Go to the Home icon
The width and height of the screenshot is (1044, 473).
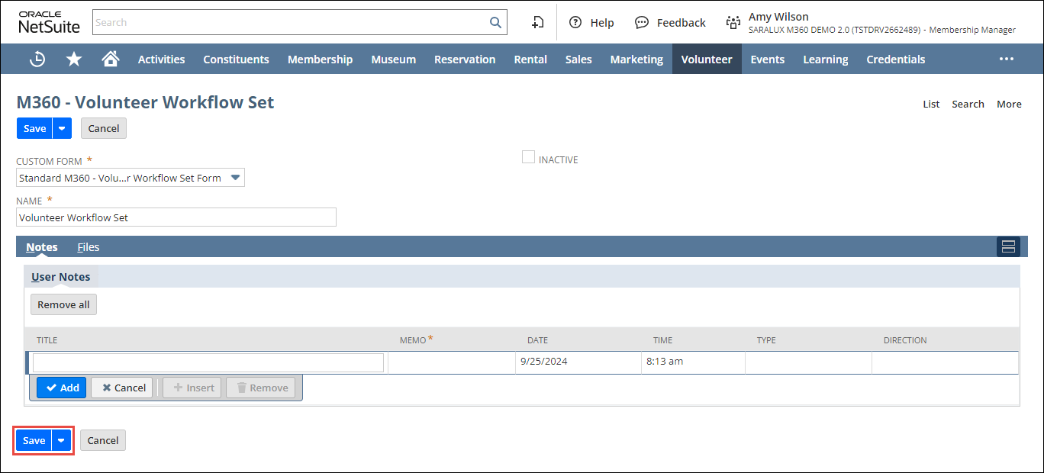tap(111, 60)
